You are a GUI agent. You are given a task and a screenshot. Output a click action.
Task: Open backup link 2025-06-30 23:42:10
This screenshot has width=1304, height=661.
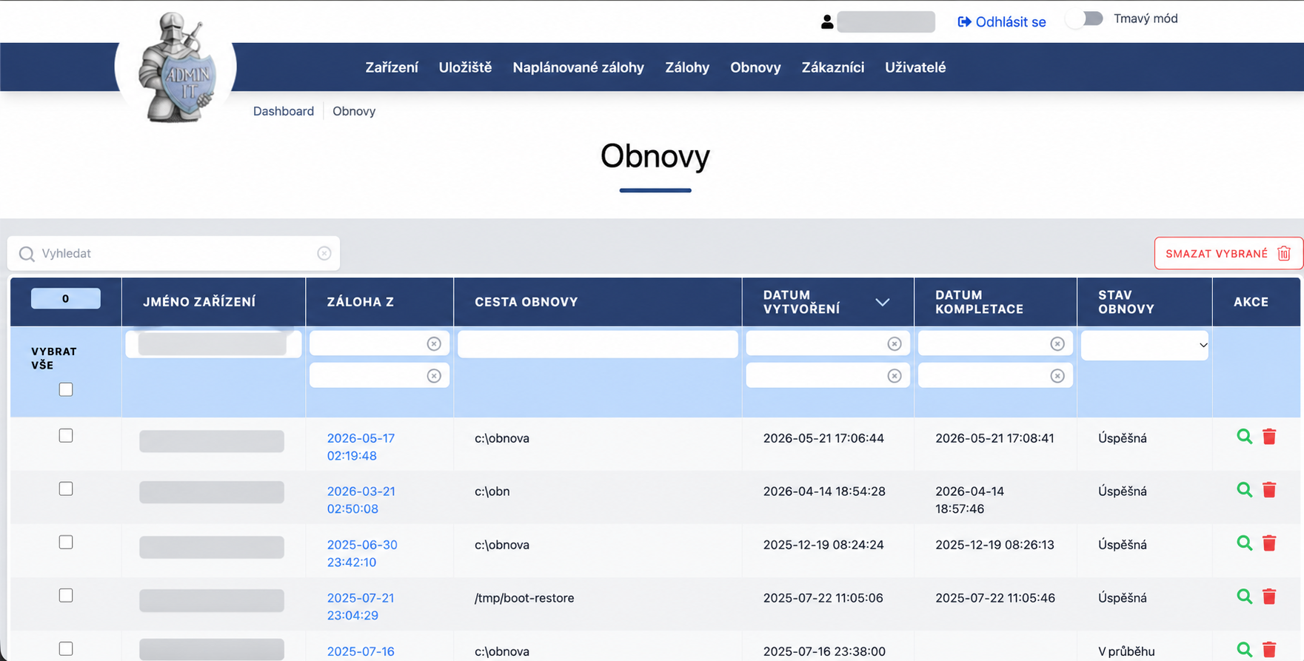[x=362, y=554]
